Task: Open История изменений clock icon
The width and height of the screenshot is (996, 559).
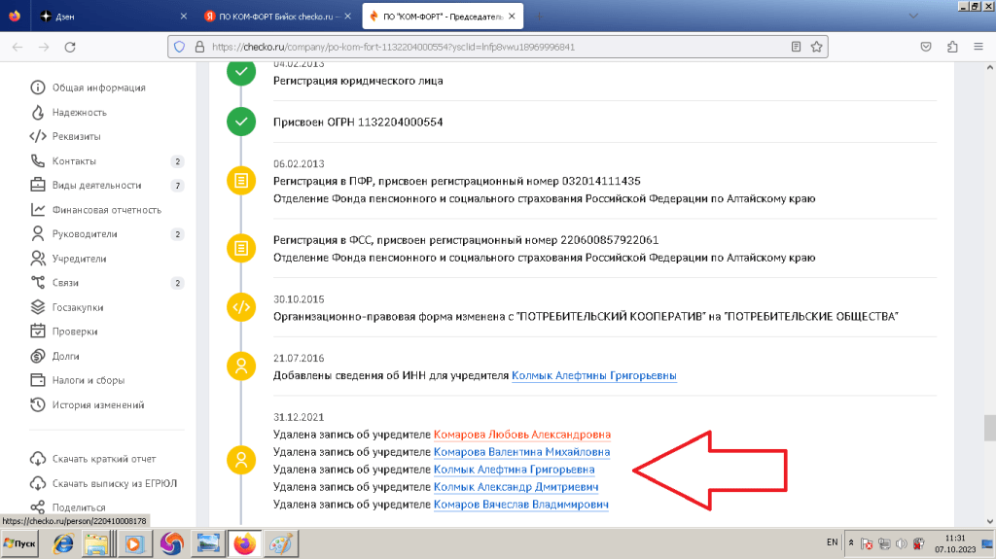Action: (38, 405)
